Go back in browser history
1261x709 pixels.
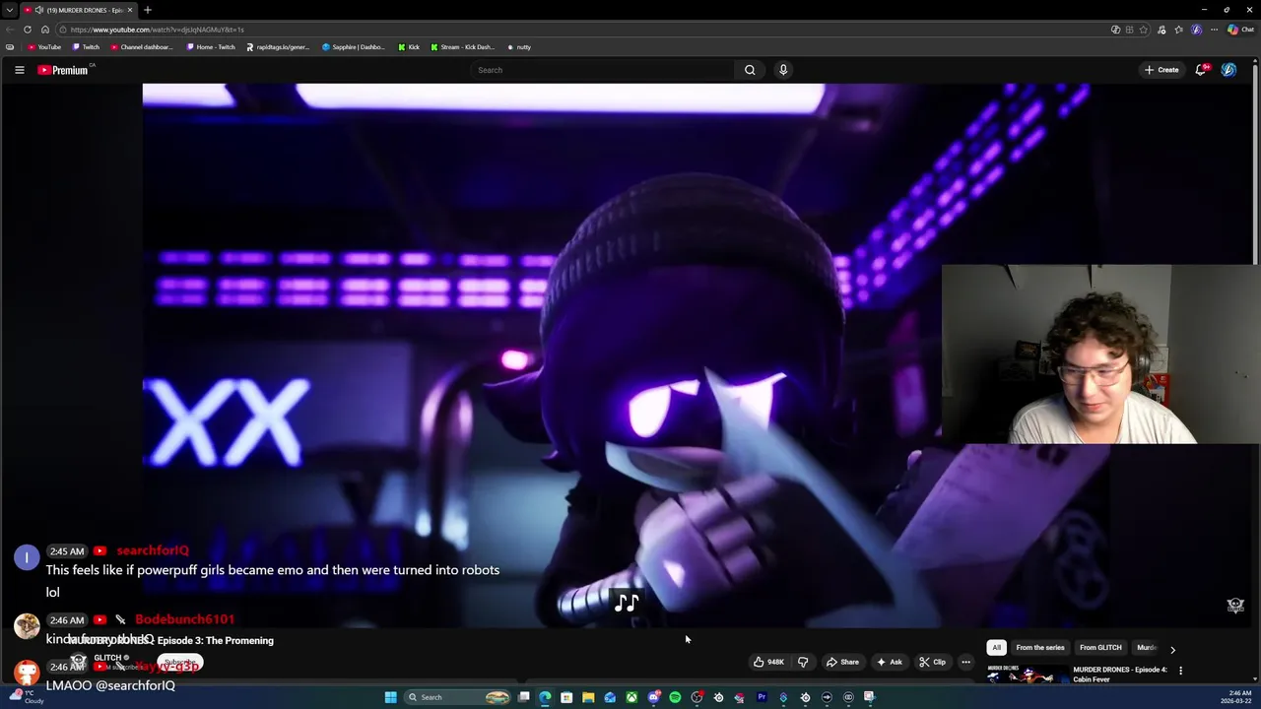(10, 30)
